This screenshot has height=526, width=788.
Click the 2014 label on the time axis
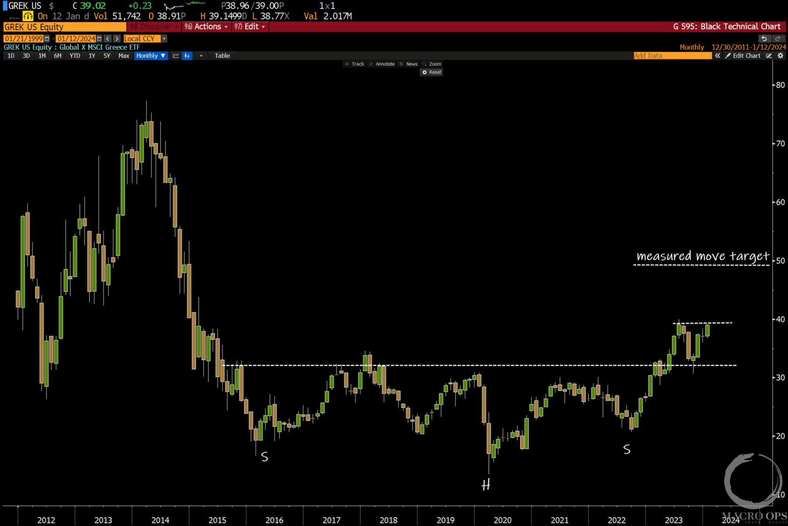click(x=160, y=520)
